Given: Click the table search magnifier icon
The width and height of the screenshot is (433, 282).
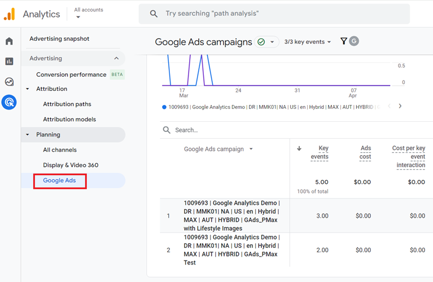Looking at the screenshot, I should [167, 130].
